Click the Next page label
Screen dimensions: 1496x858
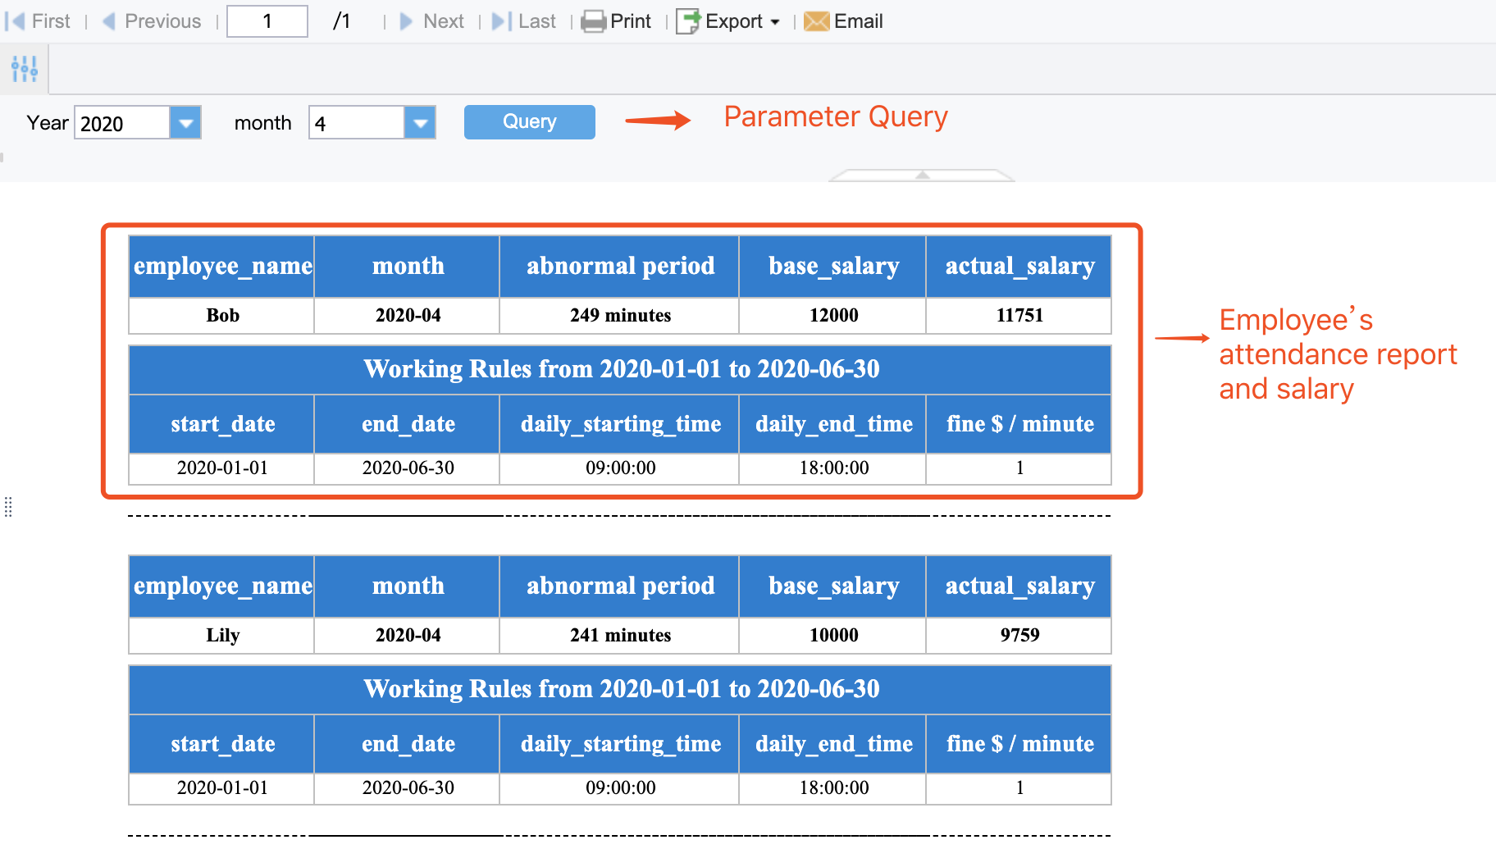pyautogui.click(x=444, y=21)
